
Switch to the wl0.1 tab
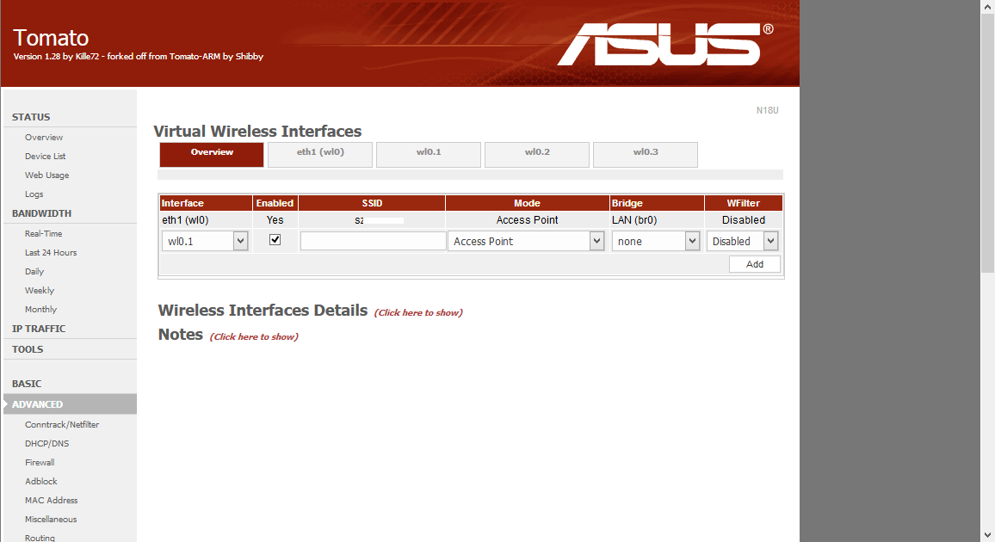[429, 154]
